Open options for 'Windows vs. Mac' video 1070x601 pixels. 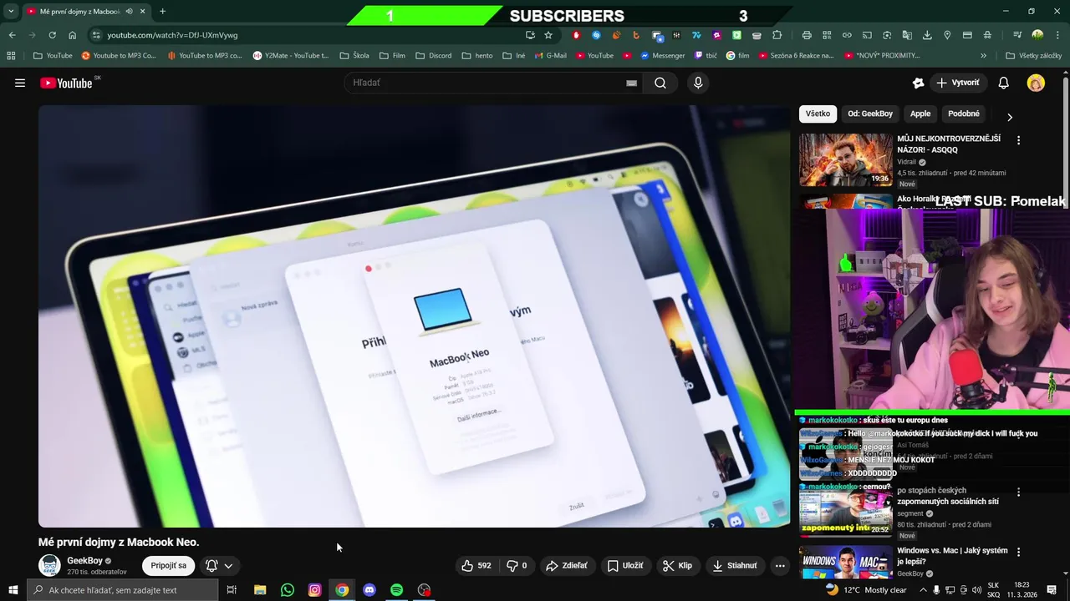coord(1018,553)
